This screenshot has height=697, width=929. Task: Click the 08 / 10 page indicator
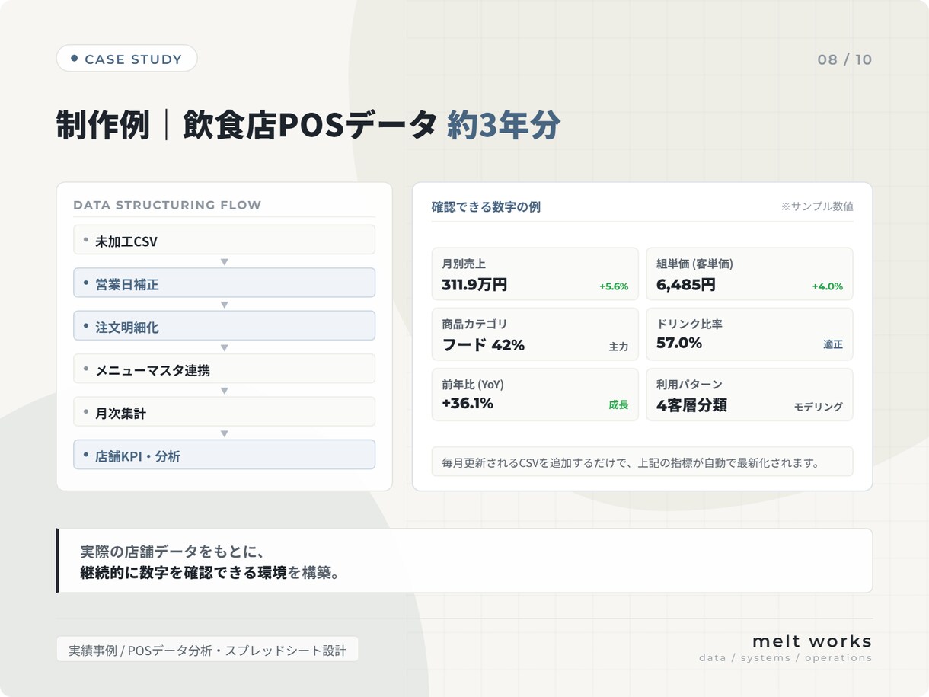click(844, 59)
